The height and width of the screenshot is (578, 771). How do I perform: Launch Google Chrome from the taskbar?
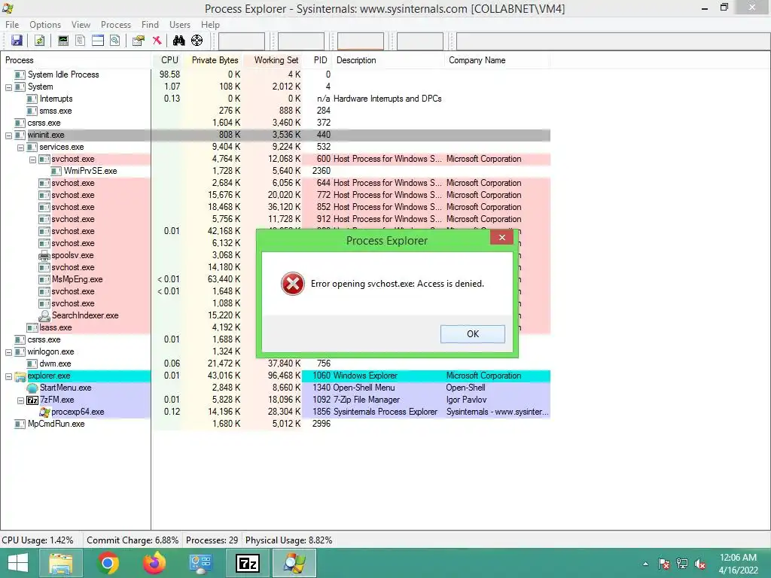[x=108, y=563]
